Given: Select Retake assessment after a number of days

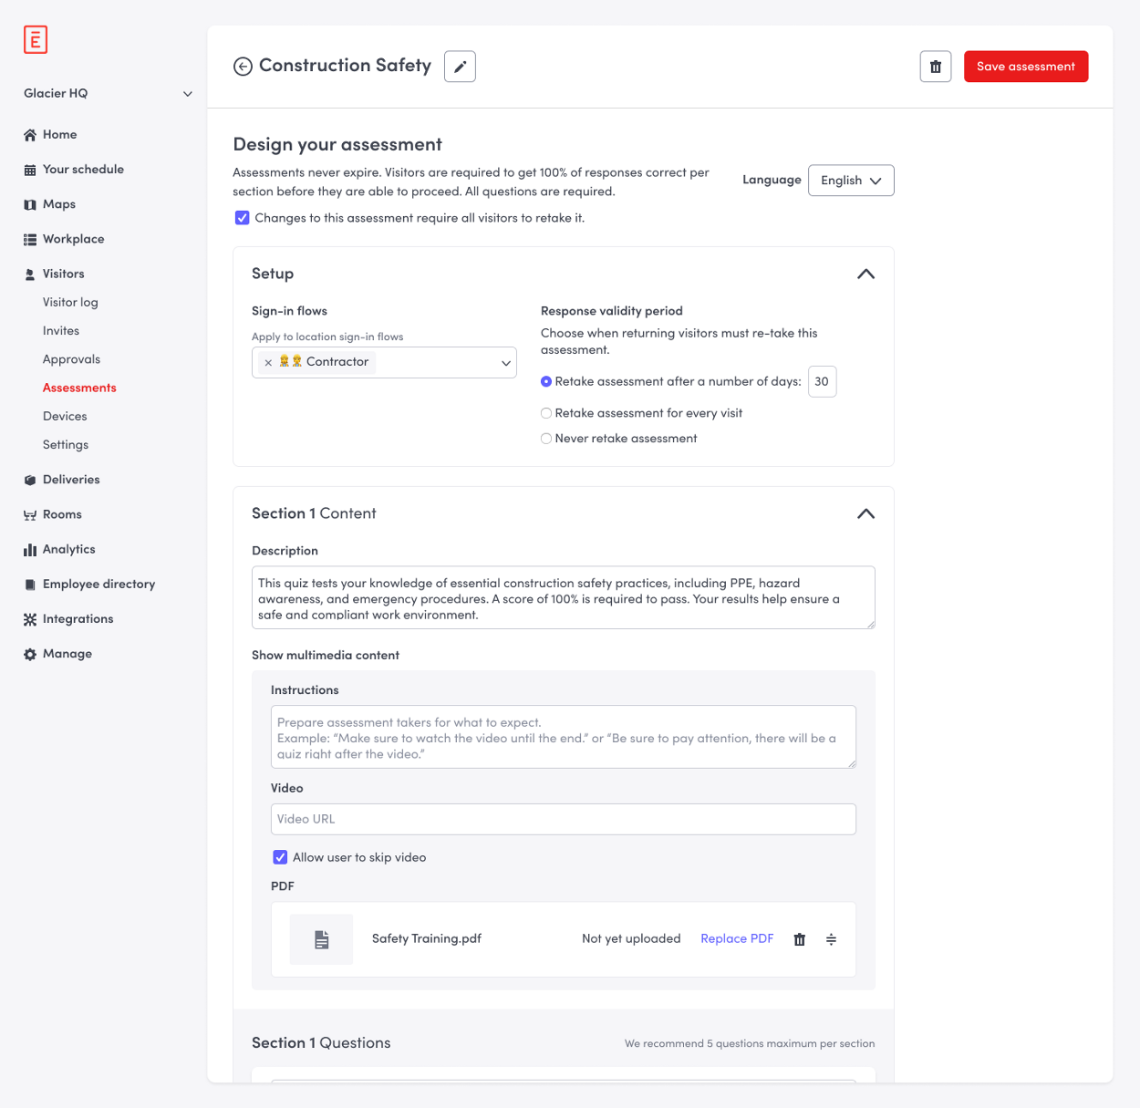Looking at the screenshot, I should 546,381.
